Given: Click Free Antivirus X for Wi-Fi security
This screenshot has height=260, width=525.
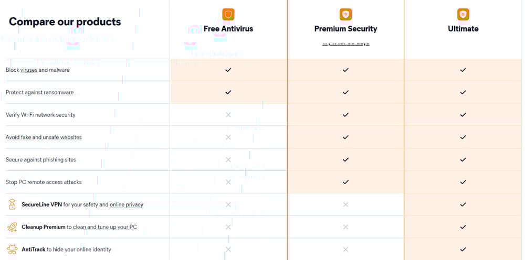Looking at the screenshot, I should pyautogui.click(x=228, y=115).
